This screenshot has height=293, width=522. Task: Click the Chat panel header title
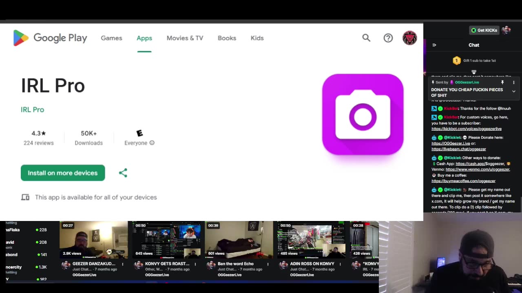(474, 45)
